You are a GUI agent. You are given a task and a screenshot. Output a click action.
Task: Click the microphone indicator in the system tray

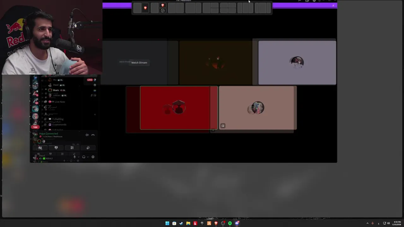[x=372, y=223]
